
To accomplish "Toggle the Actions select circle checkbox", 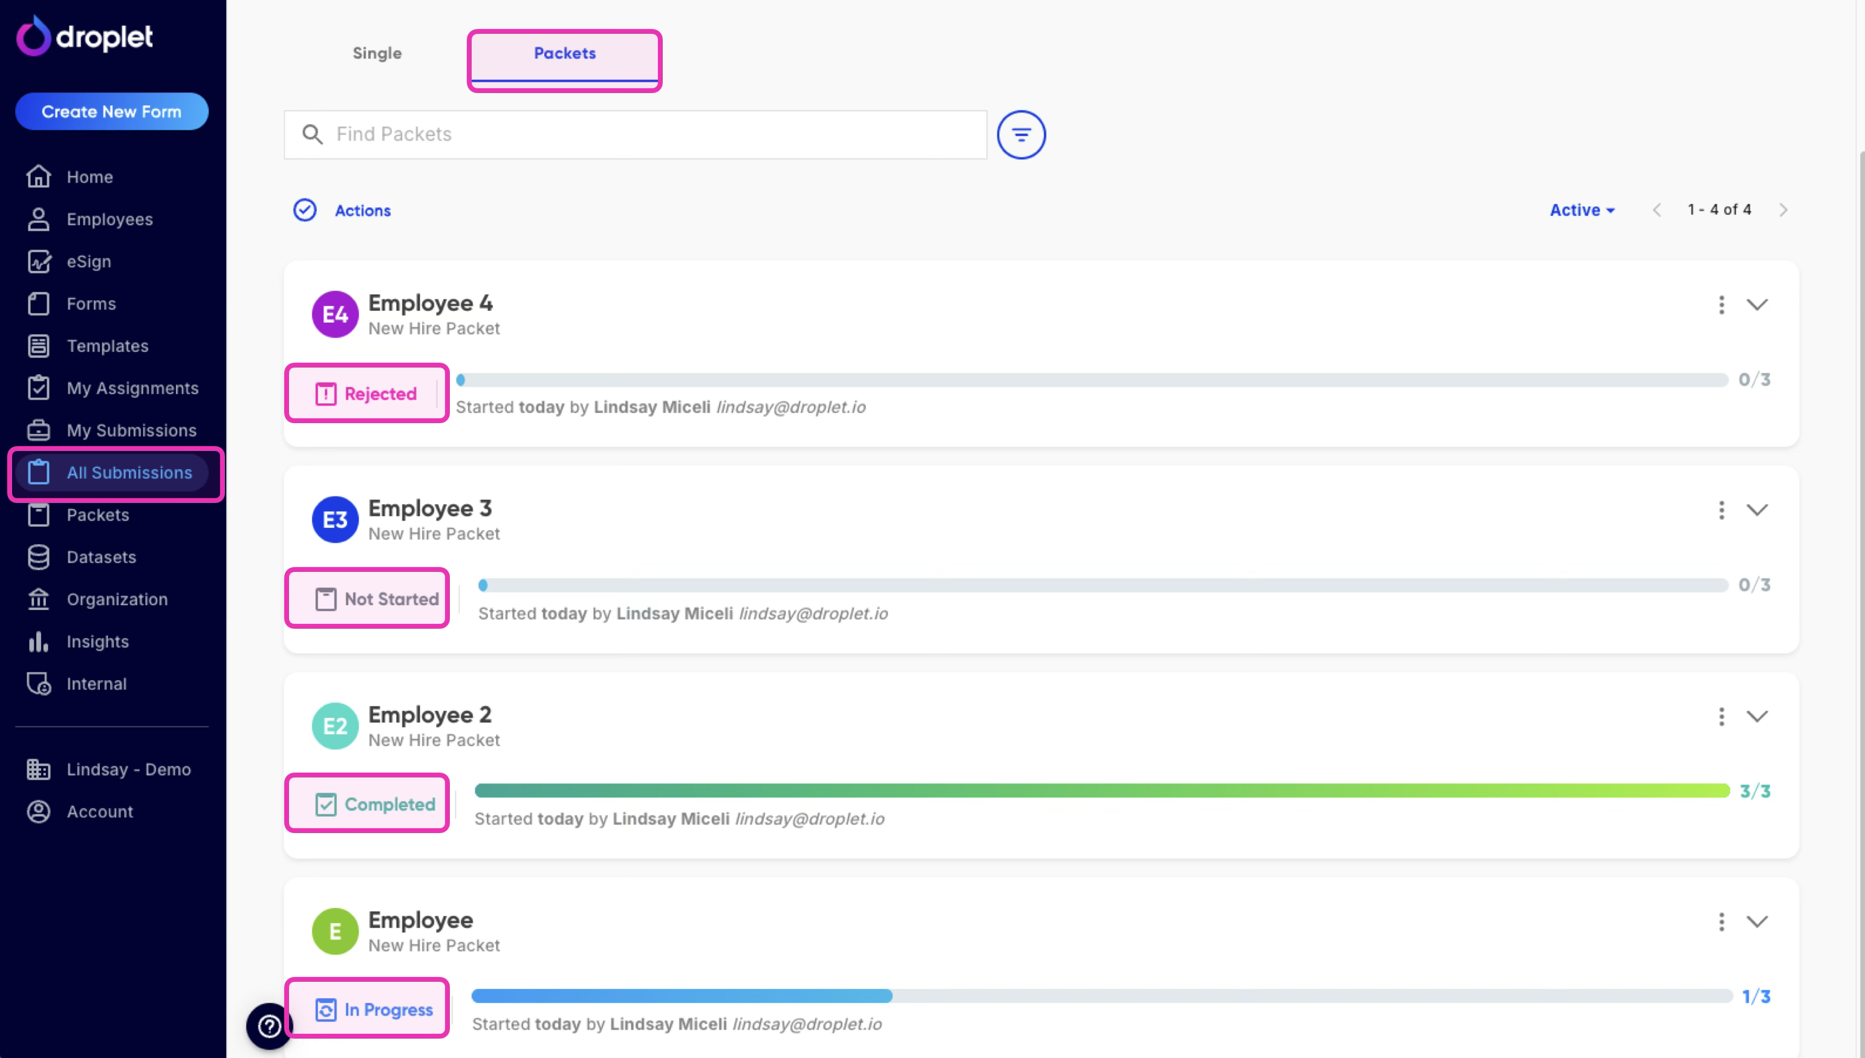I will (x=305, y=210).
